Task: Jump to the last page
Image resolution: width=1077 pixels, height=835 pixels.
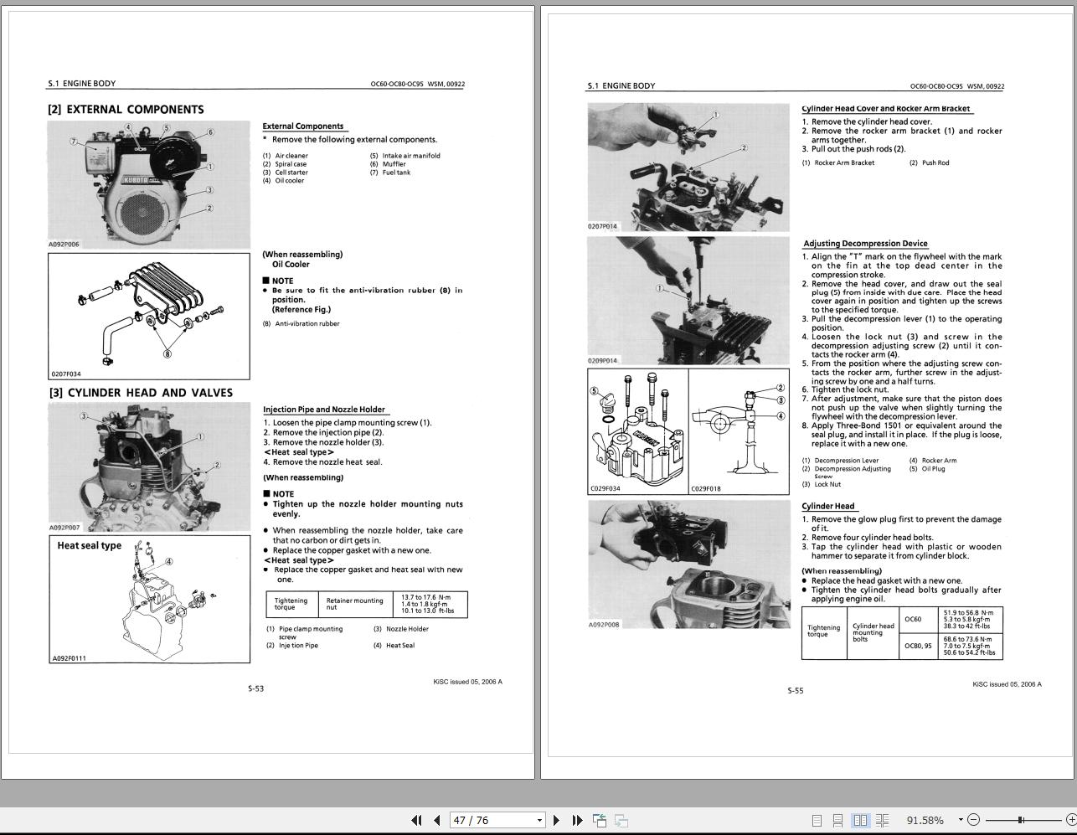Action: pyautogui.click(x=578, y=821)
